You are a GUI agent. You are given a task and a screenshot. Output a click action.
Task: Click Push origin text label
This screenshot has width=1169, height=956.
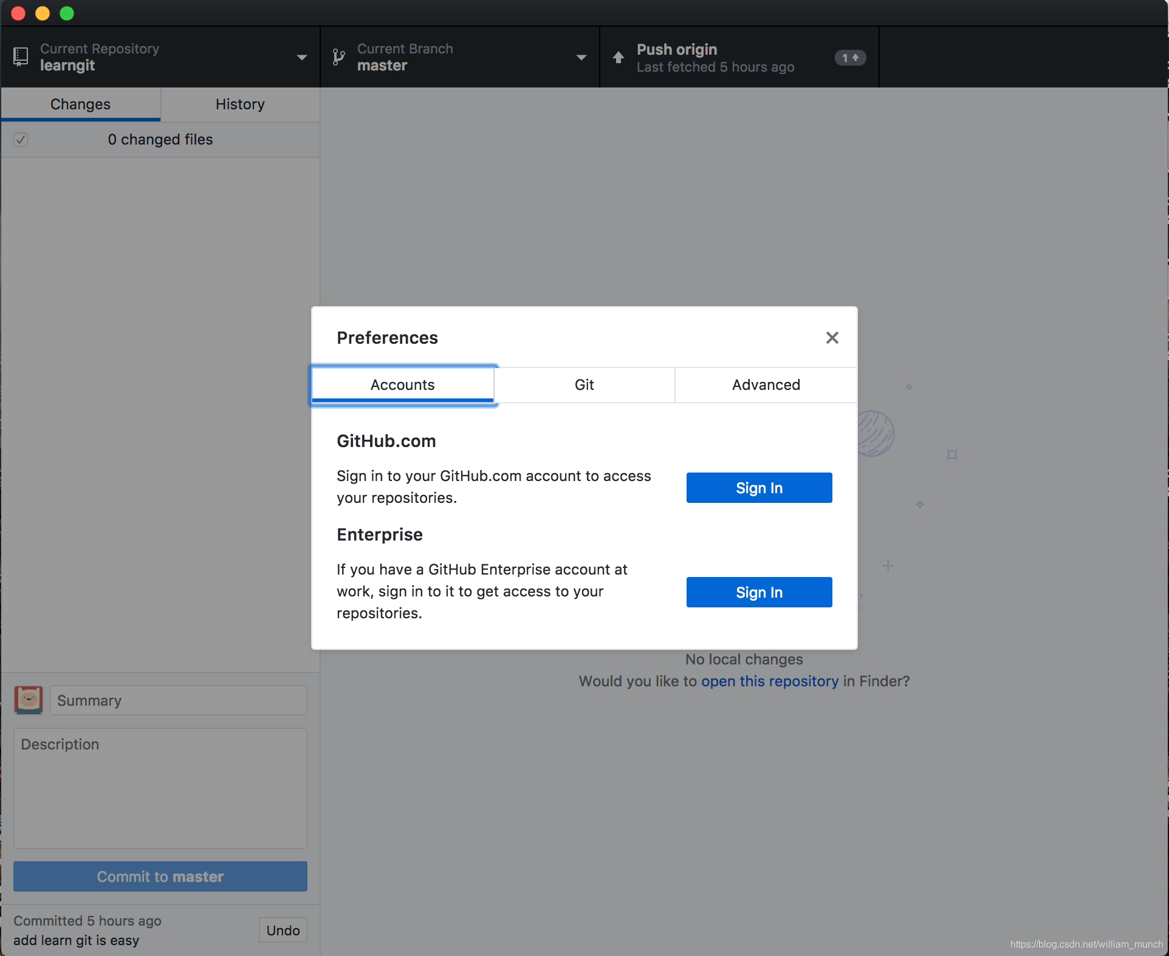pos(677,49)
